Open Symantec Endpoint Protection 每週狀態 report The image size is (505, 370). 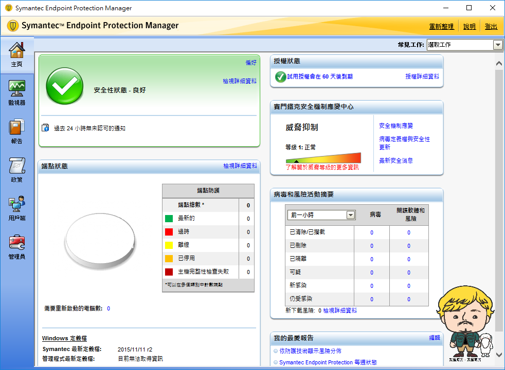pos(328,362)
